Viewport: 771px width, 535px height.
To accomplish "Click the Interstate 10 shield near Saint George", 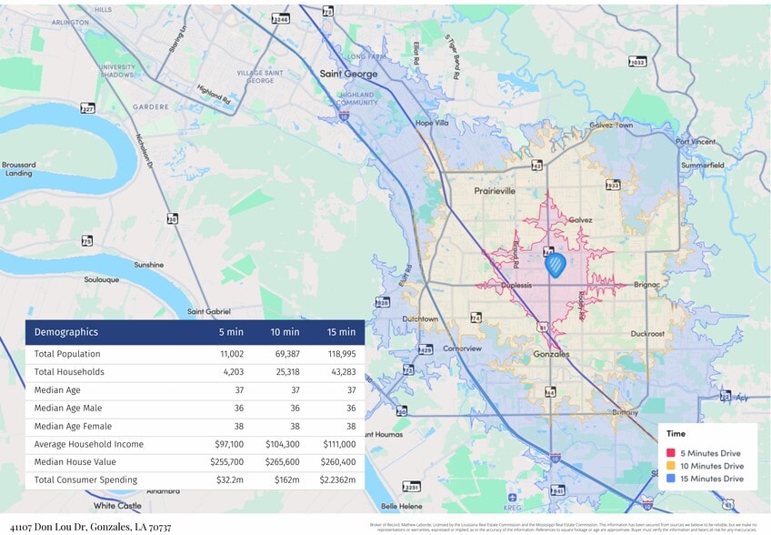I will 344,116.
